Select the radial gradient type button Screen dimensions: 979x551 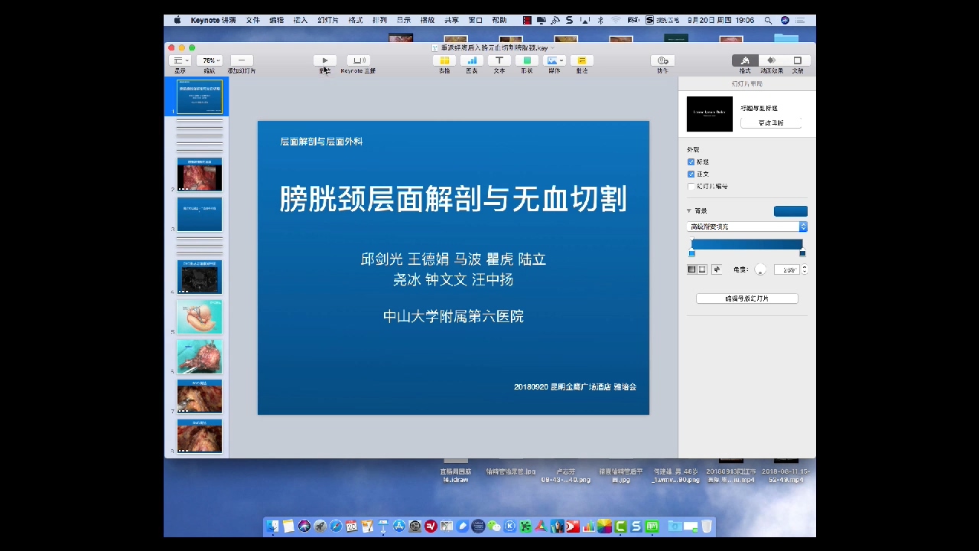pyautogui.click(x=702, y=269)
